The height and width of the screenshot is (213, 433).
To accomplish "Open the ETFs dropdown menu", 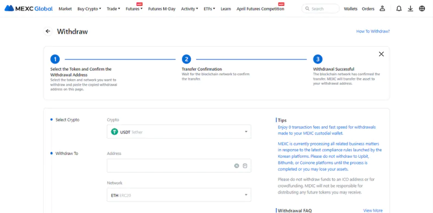I will [x=209, y=9].
